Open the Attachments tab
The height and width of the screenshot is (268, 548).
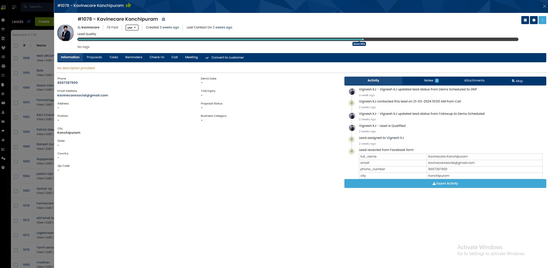474,81
